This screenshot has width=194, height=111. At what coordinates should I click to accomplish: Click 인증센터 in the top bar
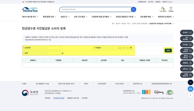pos(158,2)
